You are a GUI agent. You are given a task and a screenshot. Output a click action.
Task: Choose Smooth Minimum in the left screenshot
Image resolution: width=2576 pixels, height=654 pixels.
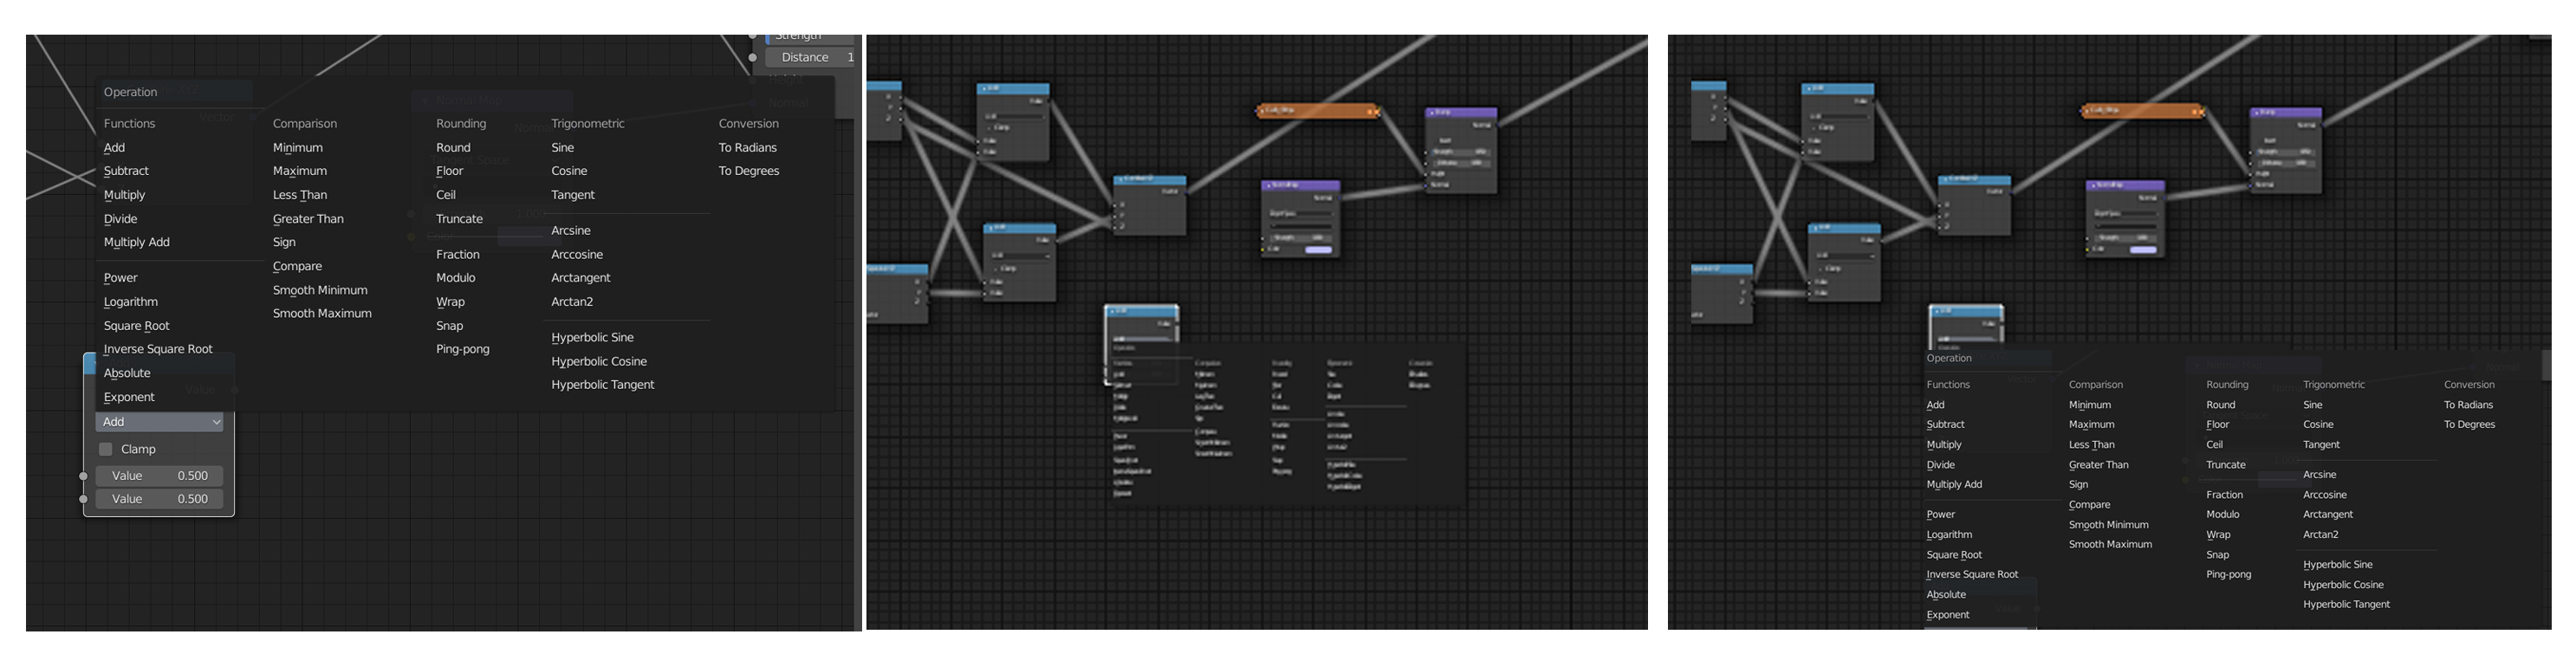pos(320,290)
